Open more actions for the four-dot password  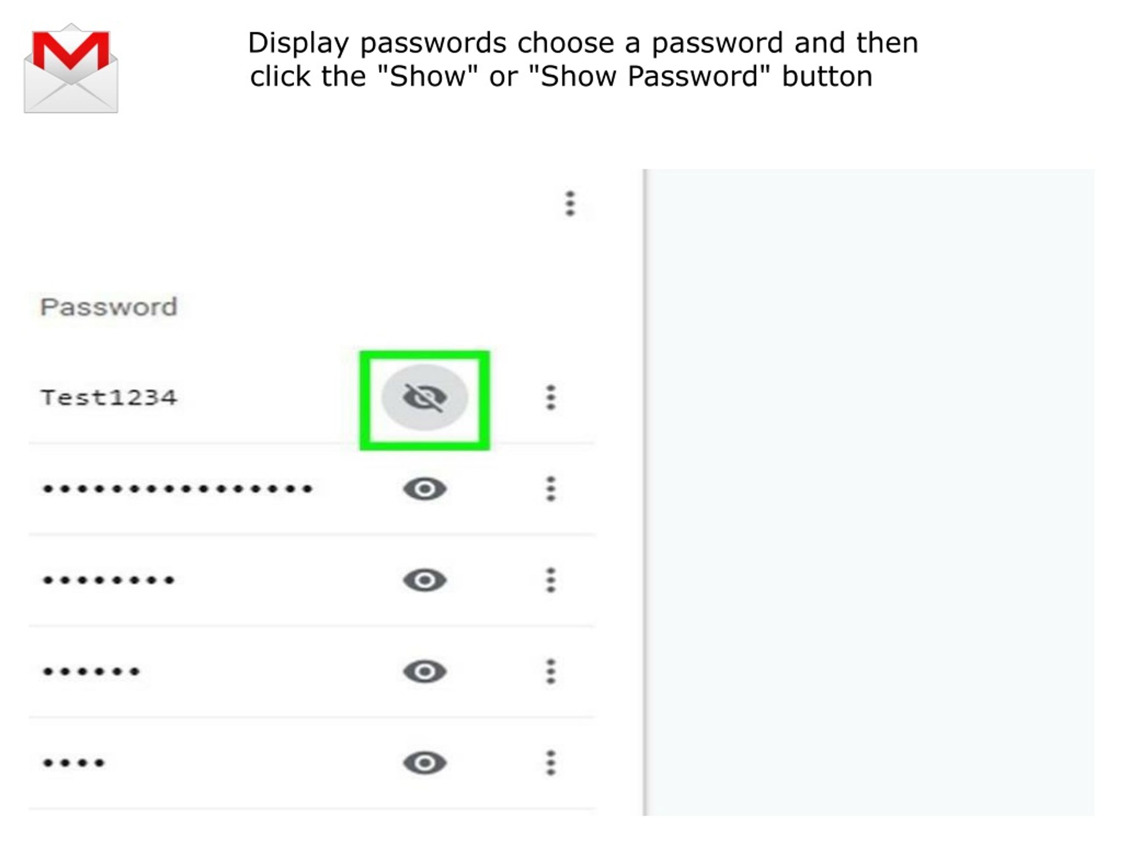[551, 763]
